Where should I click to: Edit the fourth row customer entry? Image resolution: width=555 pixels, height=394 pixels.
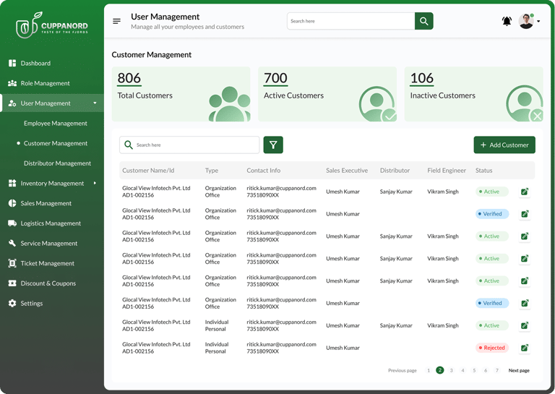coord(525,258)
